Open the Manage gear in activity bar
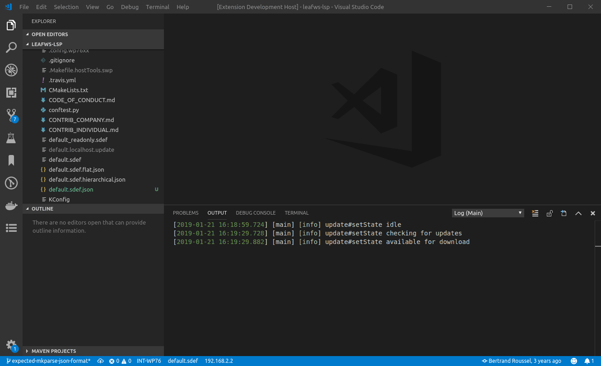Screen dimensions: 601x366 11,345
